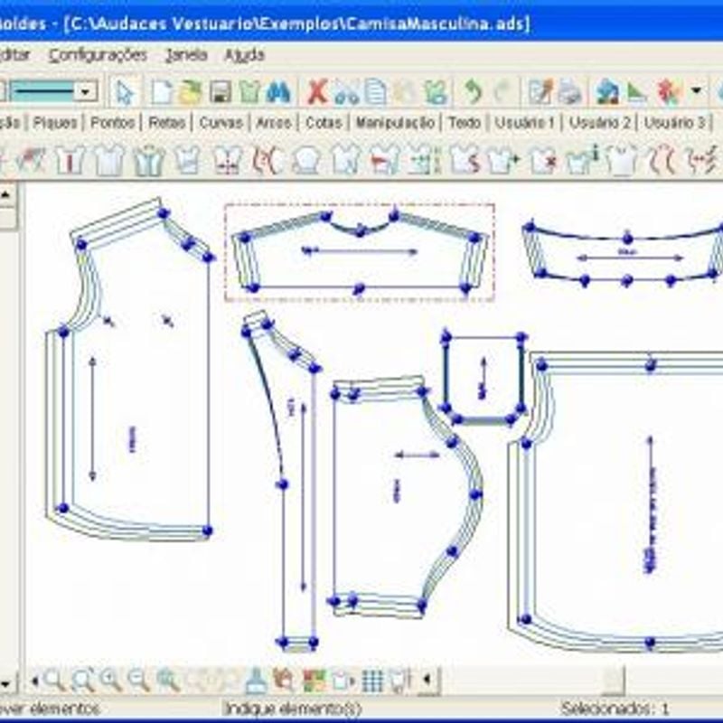Screen dimensions: 723x723
Task: Open the line style dropdown
Action: pos(86,91)
